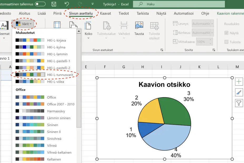Apply the Harmaasävy grayscale scheme
The image size is (244, 163).
click(44, 111)
